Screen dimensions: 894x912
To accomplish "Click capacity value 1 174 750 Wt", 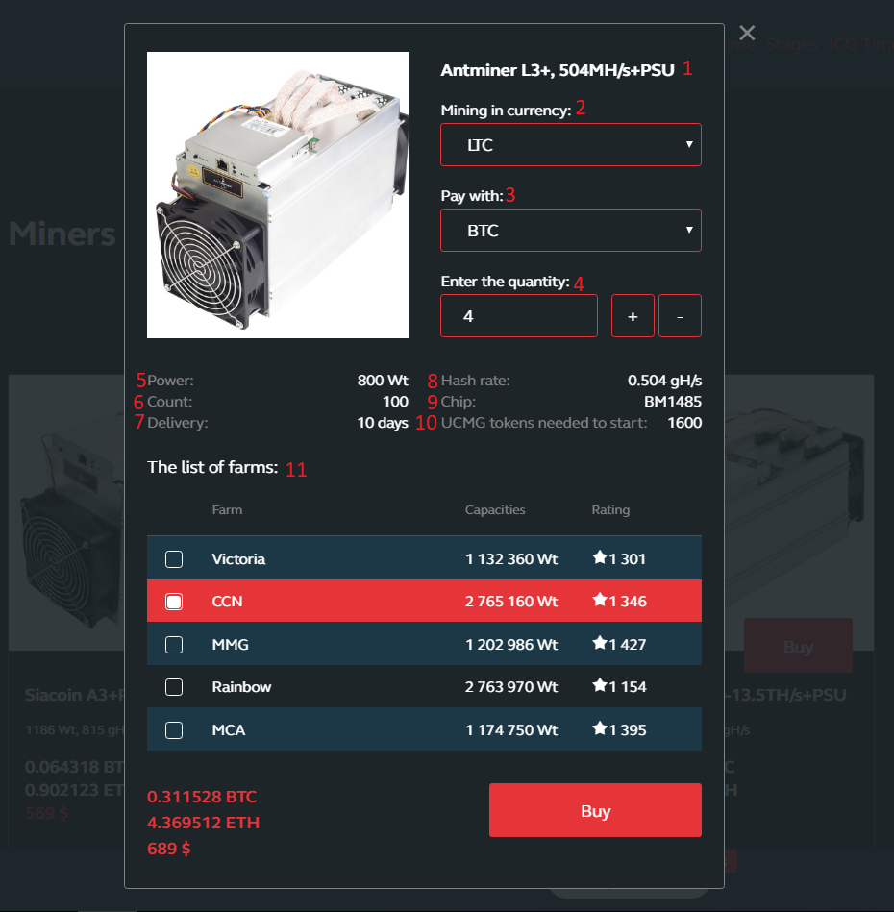I will [x=511, y=730].
